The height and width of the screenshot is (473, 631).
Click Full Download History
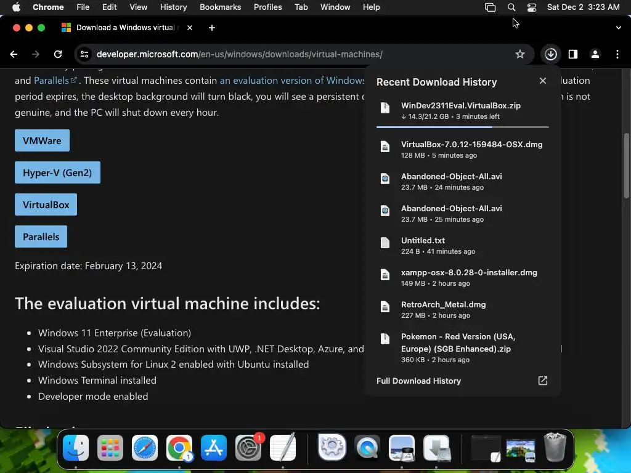coord(418,381)
